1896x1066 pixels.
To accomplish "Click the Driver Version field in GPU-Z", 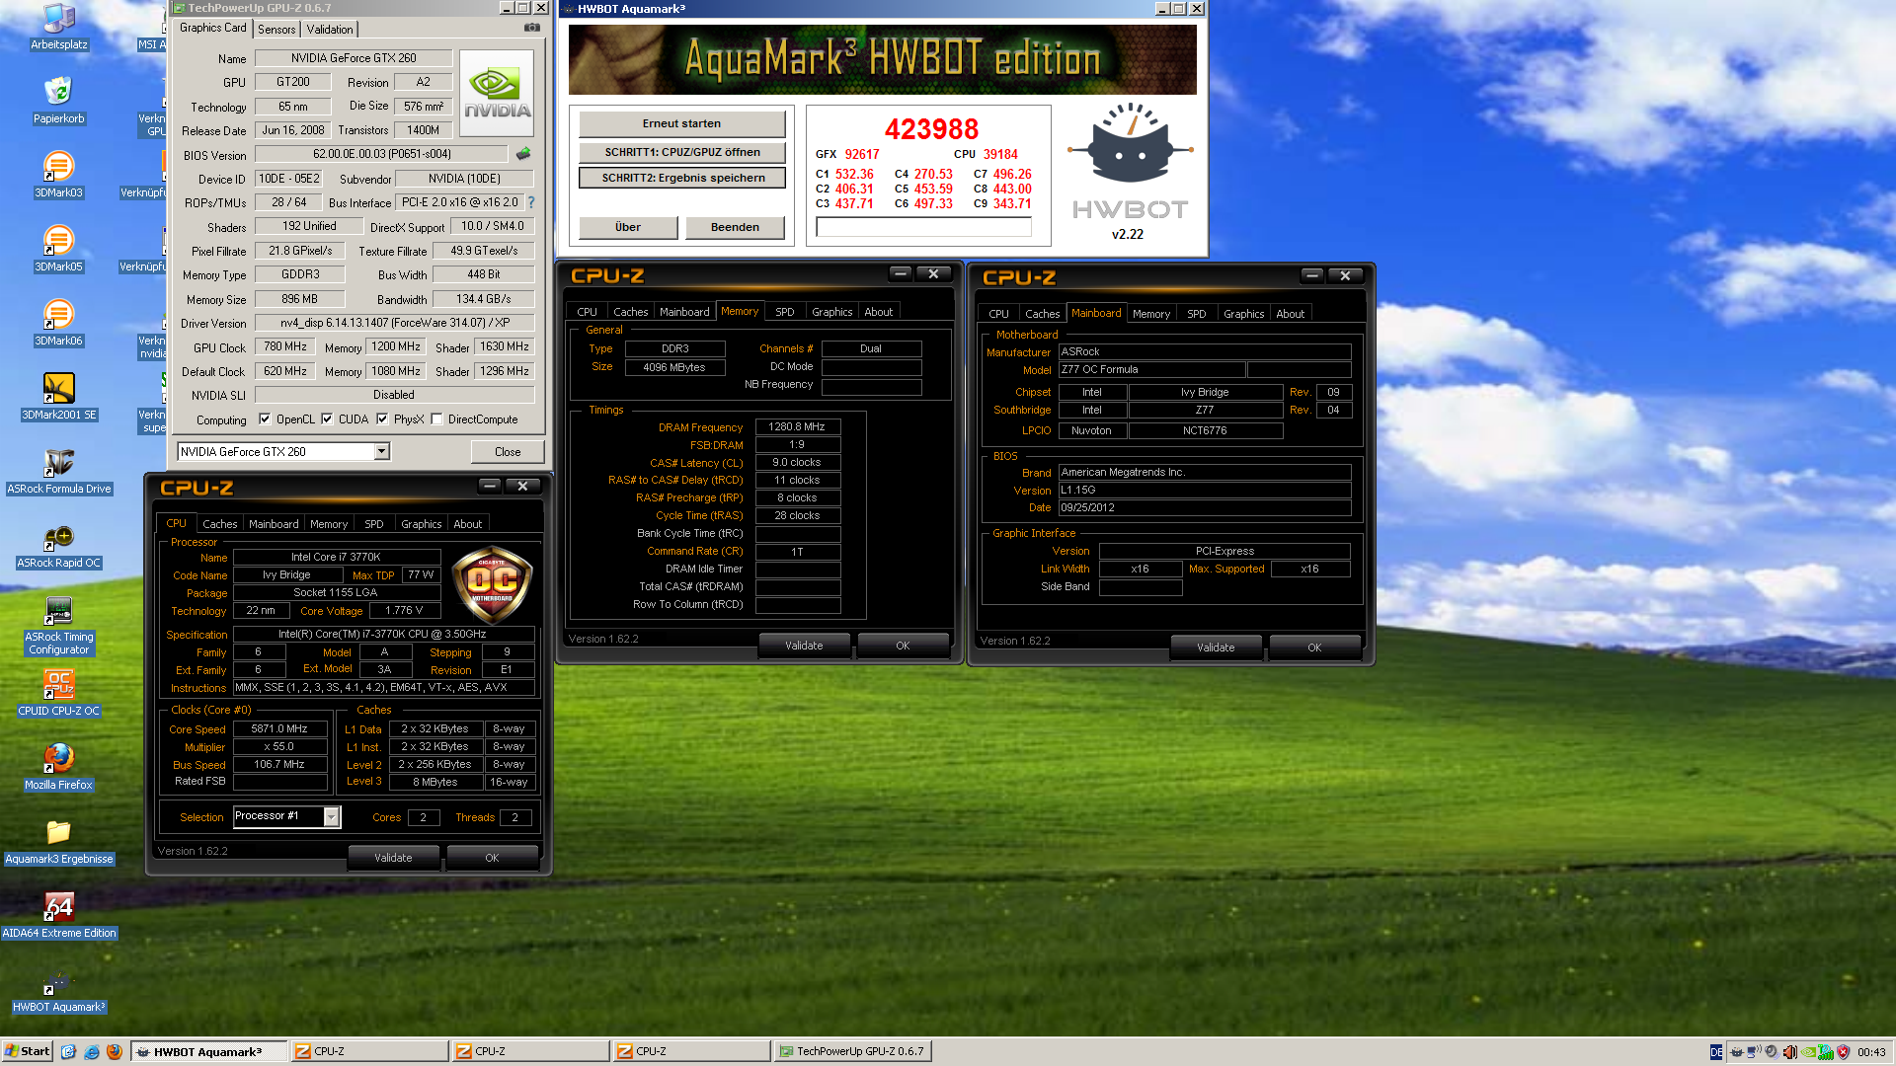I will [x=394, y=323].
